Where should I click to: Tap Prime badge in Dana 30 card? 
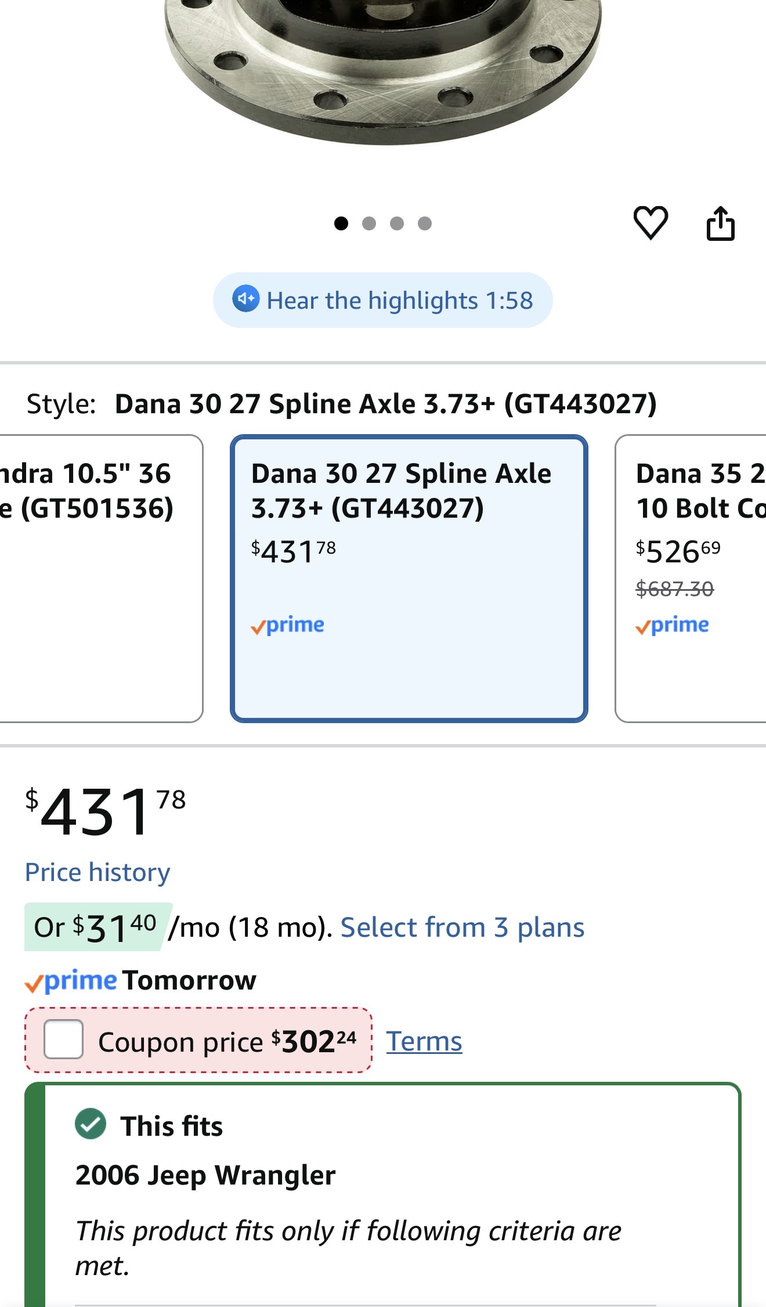288,626
